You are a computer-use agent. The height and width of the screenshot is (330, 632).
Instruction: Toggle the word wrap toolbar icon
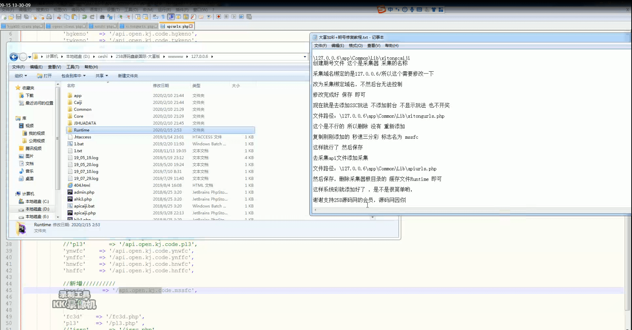[x=155, y=17]
